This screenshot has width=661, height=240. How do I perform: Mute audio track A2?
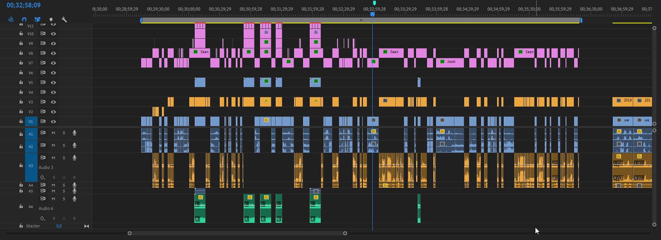[54, 146]
